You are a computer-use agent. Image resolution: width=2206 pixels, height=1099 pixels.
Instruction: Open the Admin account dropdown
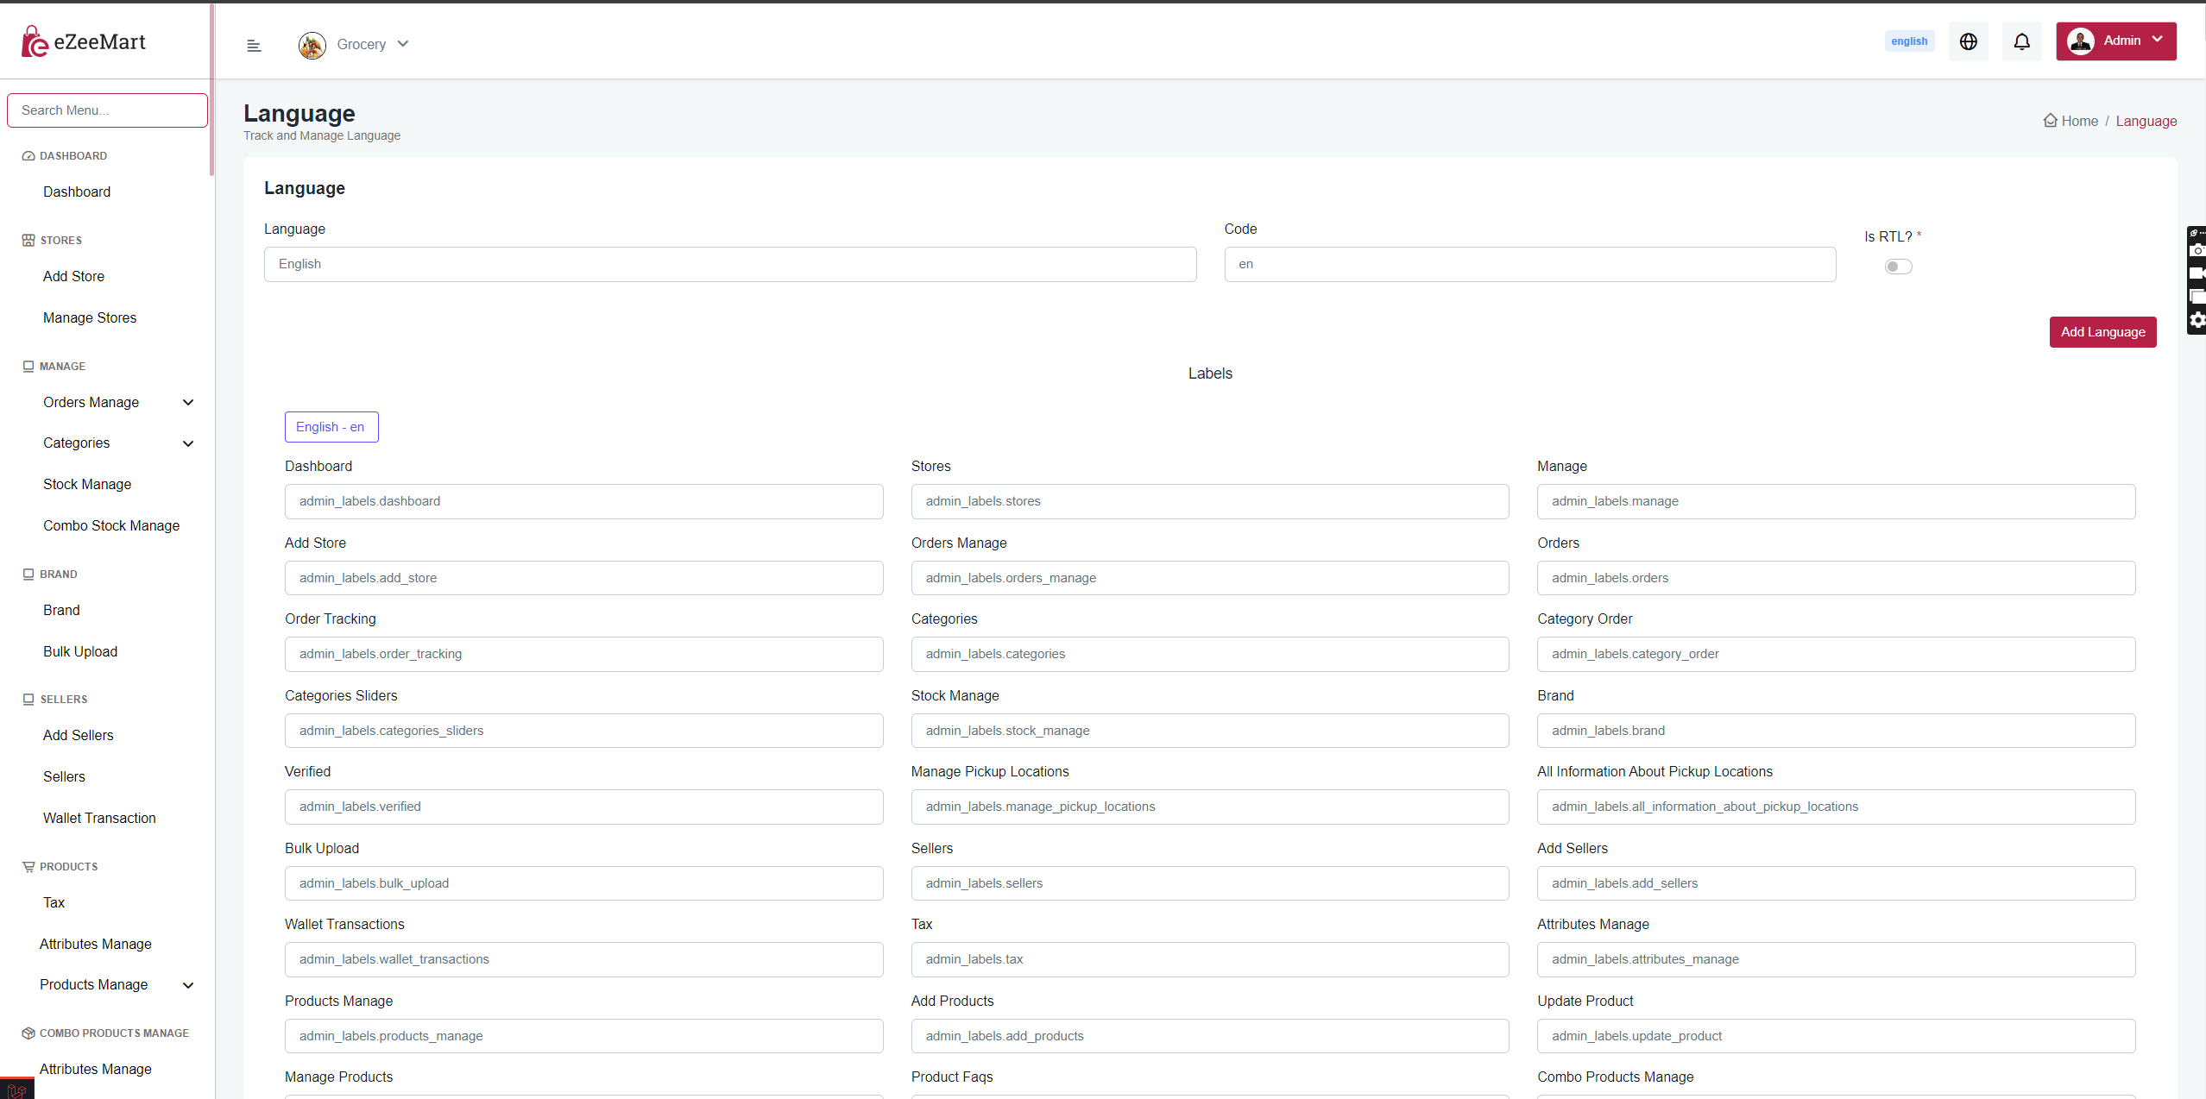2115,41
